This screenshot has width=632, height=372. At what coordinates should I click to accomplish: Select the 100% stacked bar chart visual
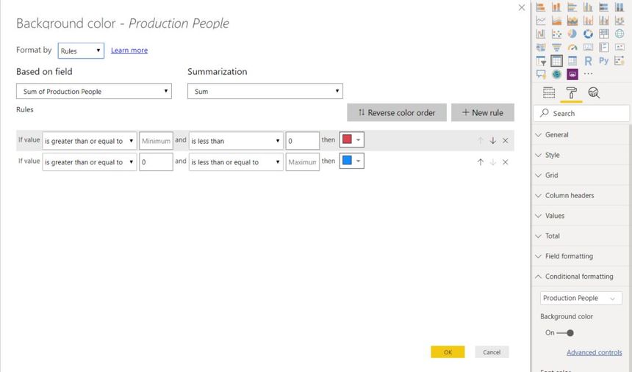(604, 7)
